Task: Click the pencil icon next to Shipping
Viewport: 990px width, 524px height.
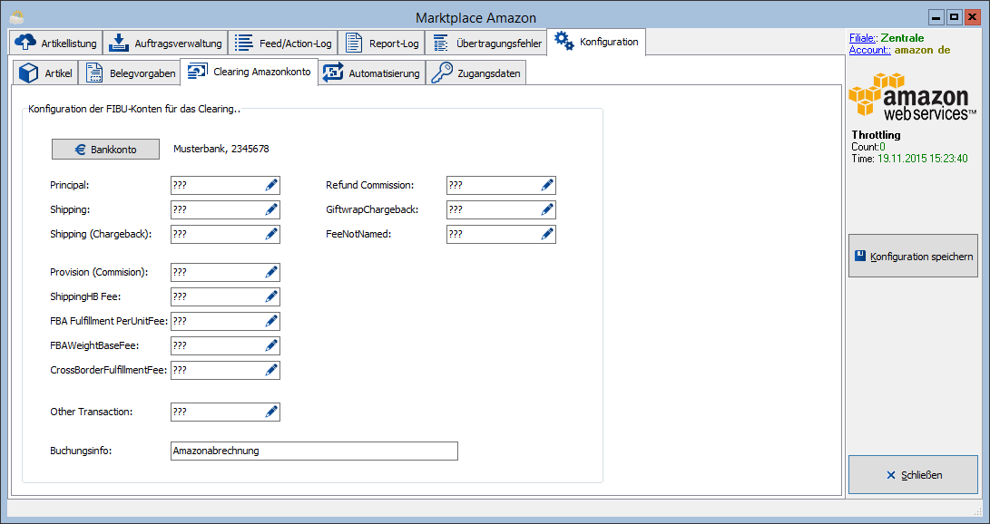Action: [x=271, y=210]
